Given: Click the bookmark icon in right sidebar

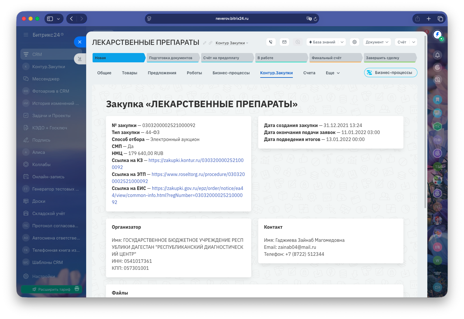Looking at the screenshot, I should 437,100.
